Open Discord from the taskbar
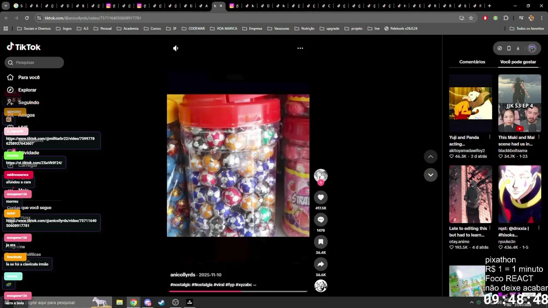Viewport: 548px width, 308px height. pyautogui.click(x=148, y=302)
